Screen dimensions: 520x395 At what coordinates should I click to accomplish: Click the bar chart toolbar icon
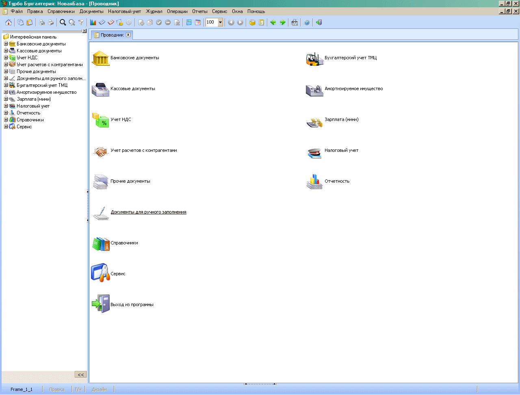tap(93, 22)
